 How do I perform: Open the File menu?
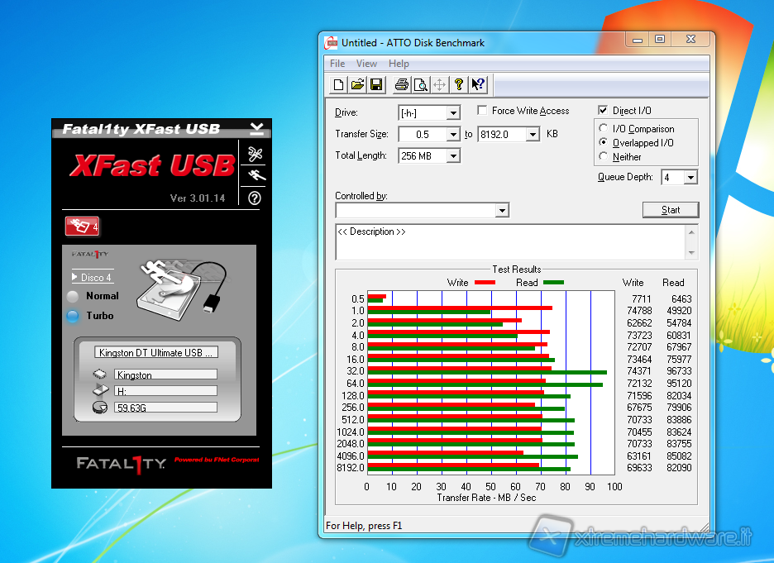tap(337, 64)
